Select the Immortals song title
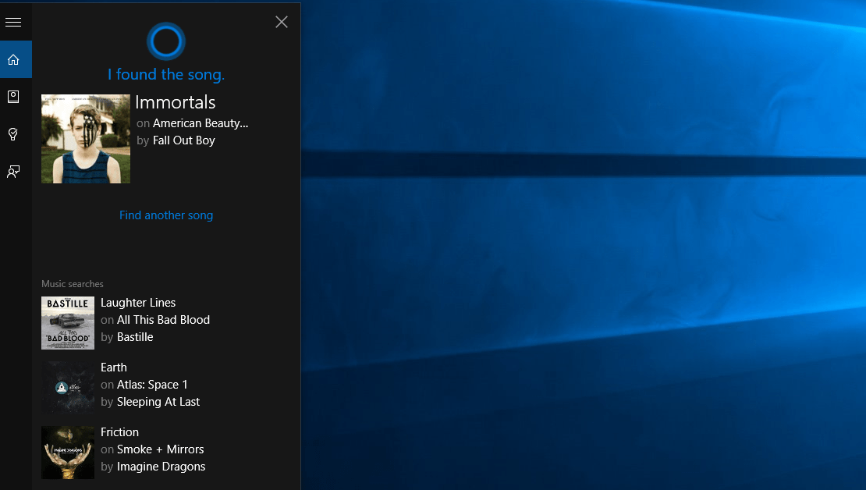Screen dimensions: 866x490 tap(176, 102)
